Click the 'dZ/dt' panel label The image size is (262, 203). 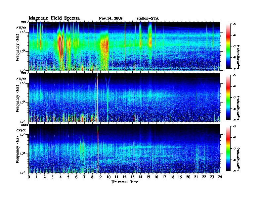coord(21,130)
